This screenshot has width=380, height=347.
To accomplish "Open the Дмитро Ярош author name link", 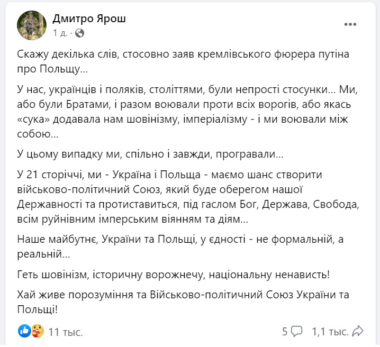I will (x=89, y=19).
